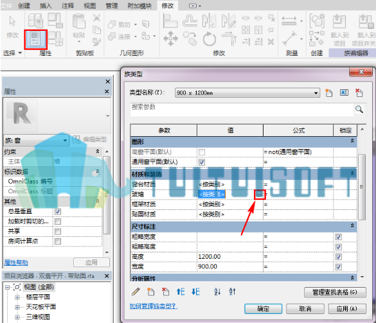
Task: Click the properties panel scrollbar thumb
Action: (107, 195)
